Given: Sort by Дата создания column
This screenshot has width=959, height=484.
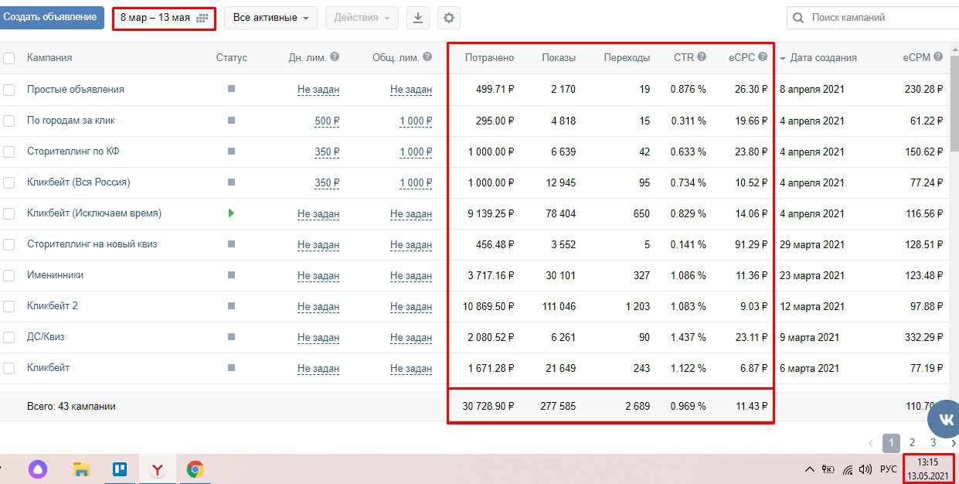Looking at the screenshot, I should pos(823,57).
